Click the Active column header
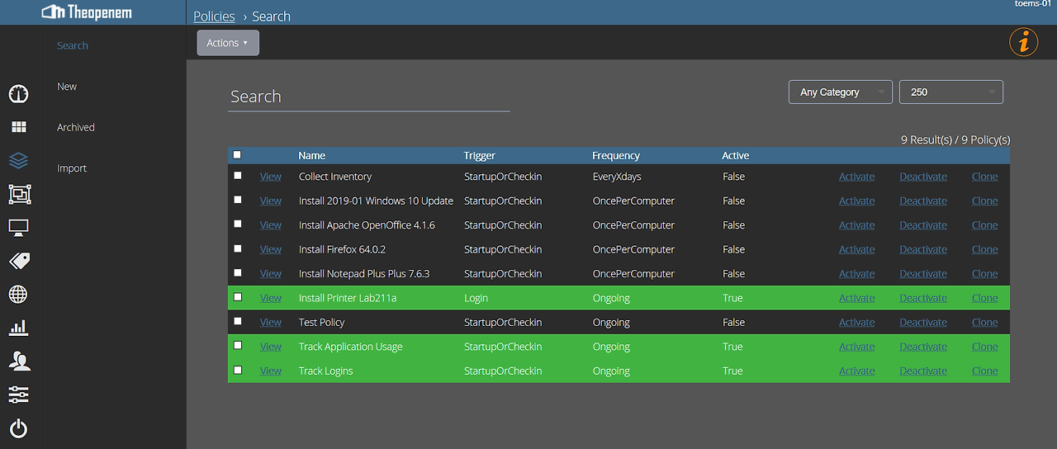This screenshot has width=1057, height=449. coord(736,155)
